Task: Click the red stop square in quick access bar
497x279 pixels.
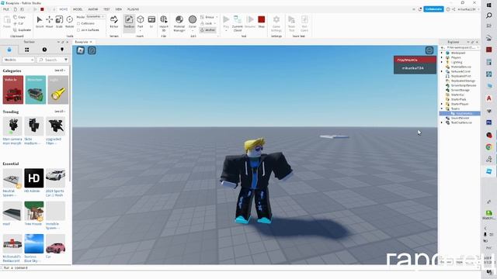Action: pos(42,9)
